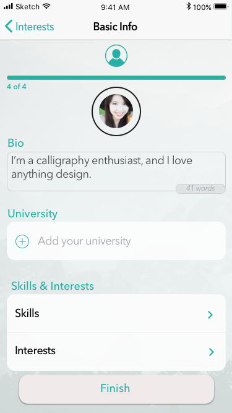Click the 4 of 4 progress bar
Viewport: 232px width, 413px height.
point(116,77)
